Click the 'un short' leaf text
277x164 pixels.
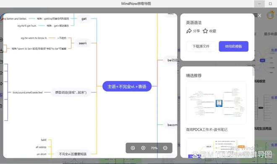point(42,154)
